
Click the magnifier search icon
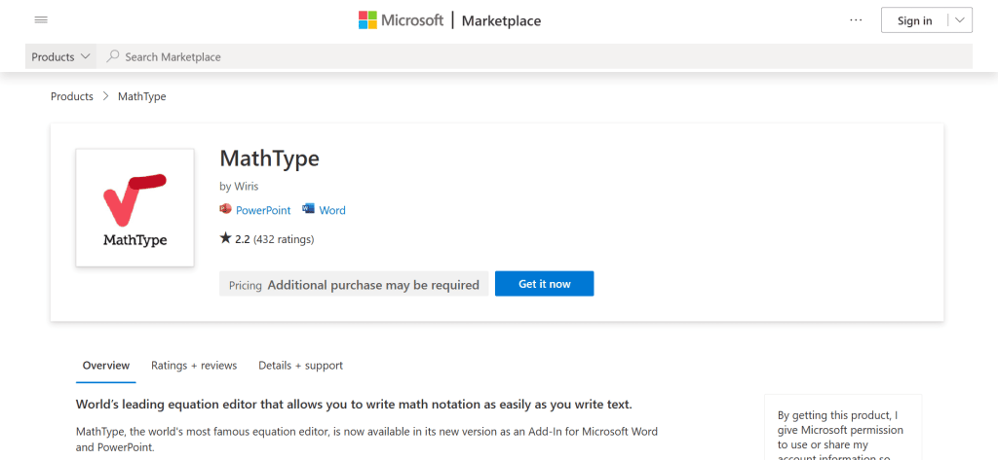tap(114, 56)
